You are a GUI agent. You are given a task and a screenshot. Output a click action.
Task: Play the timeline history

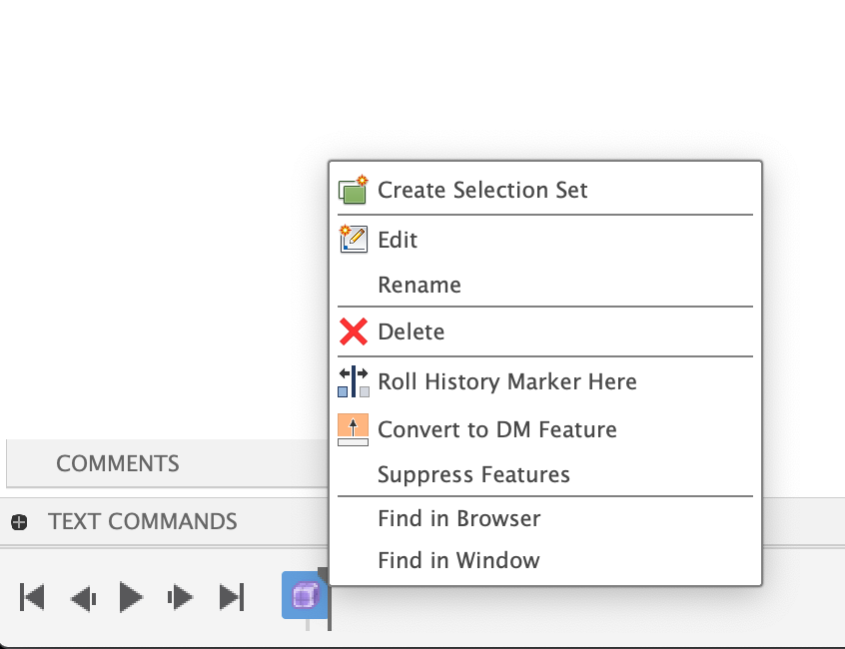point(131,597)
